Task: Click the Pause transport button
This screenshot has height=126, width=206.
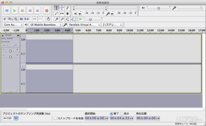Action: [7, 11]
